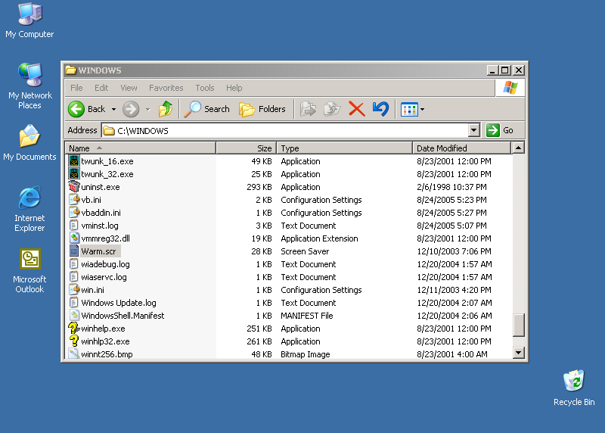Viewport: 605px width, 433px height.
Task: Open the Tools menu
Action: pyautogui.click(x=204, y=88)
